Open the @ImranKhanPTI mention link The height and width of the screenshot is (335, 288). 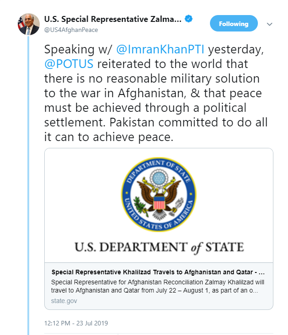tap(160, 49)
